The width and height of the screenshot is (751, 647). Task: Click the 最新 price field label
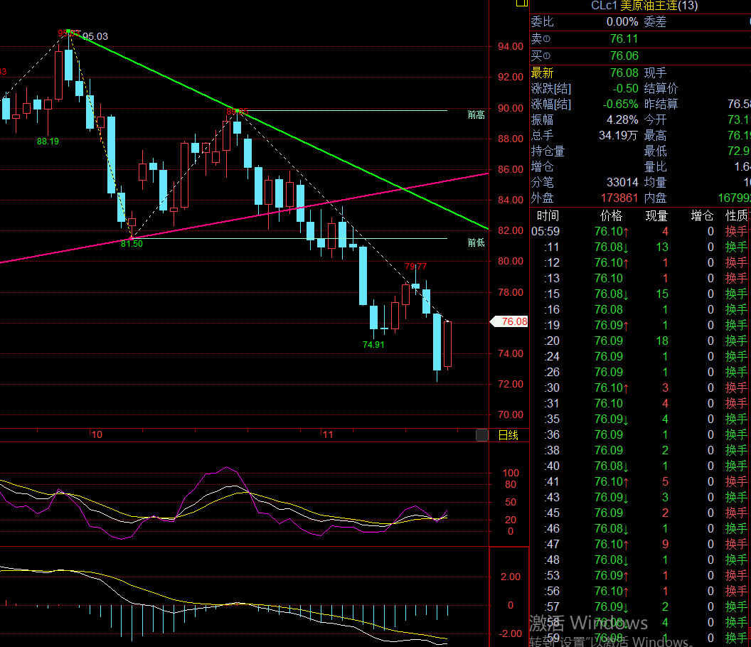[x=542, y=73]
